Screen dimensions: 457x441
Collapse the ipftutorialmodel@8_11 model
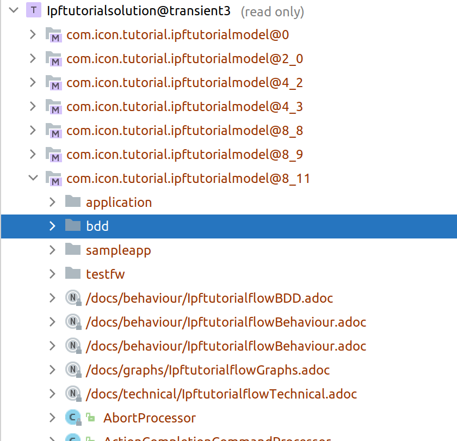point(33,178)
